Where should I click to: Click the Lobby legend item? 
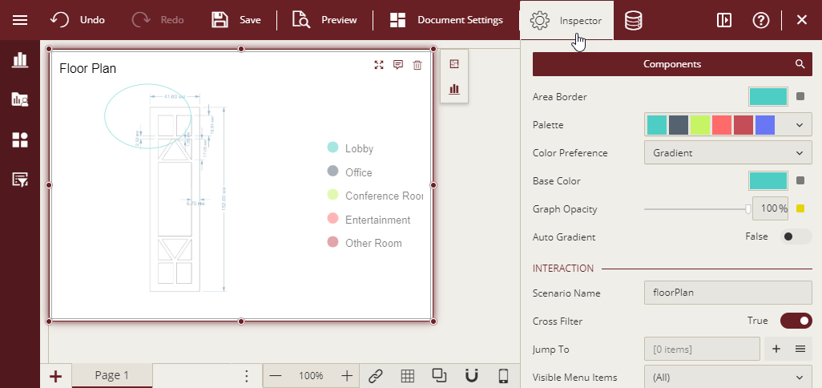click(351, 148)
